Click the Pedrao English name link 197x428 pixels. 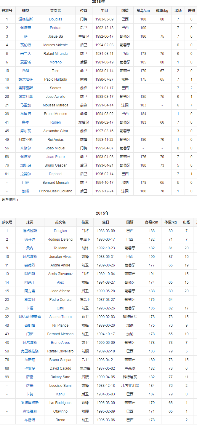55,28
